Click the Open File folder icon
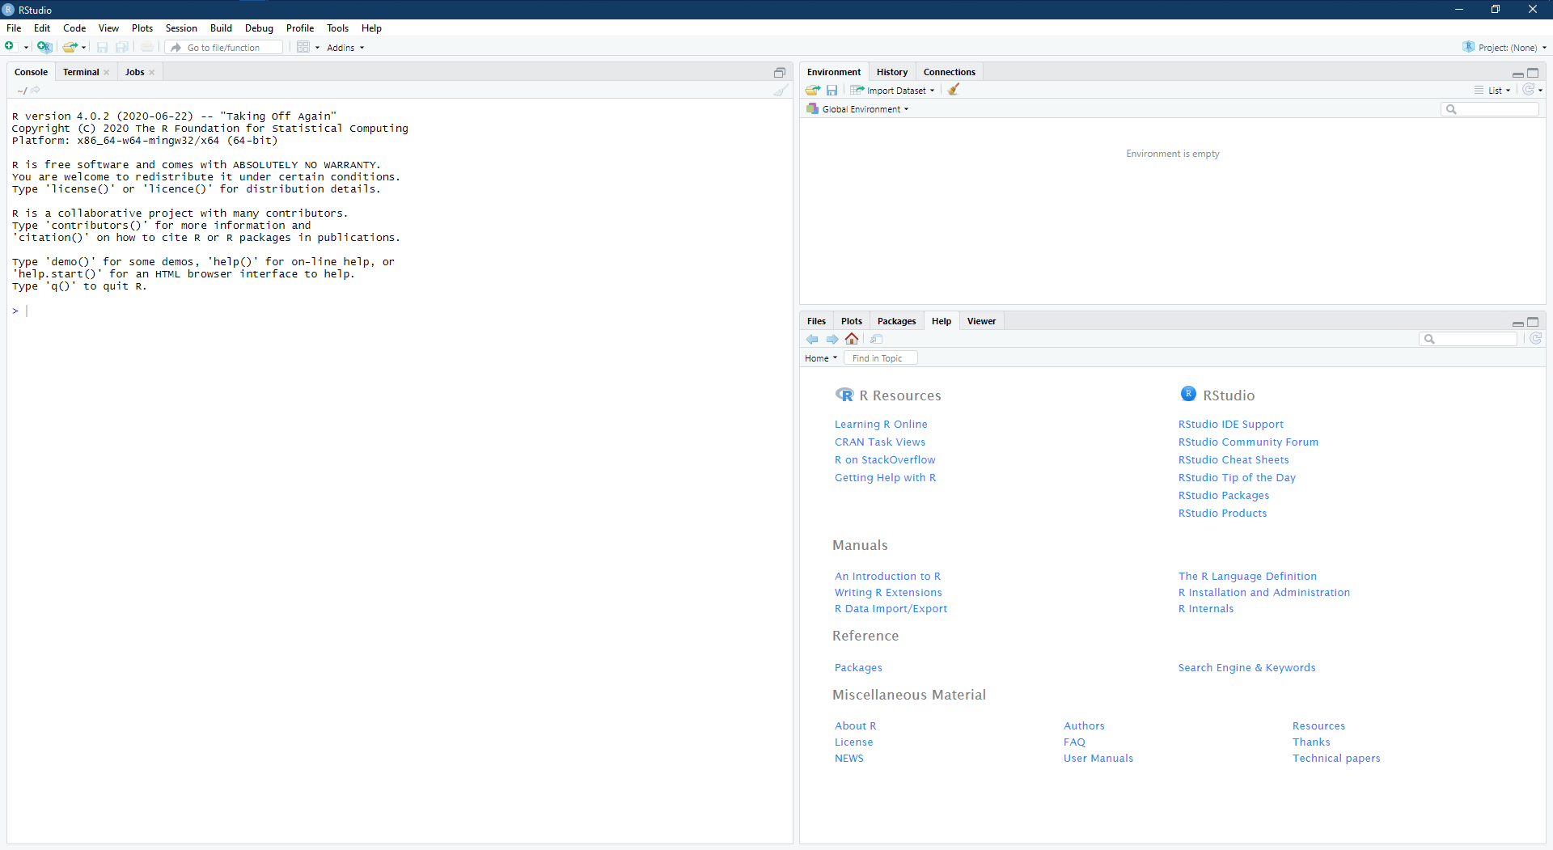1553x850 pixels. click(x=70, y=47)
